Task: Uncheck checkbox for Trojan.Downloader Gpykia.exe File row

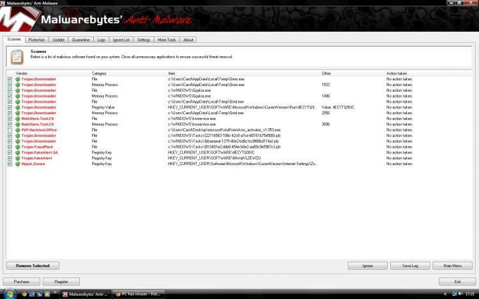Action: [x=10, y=91]
